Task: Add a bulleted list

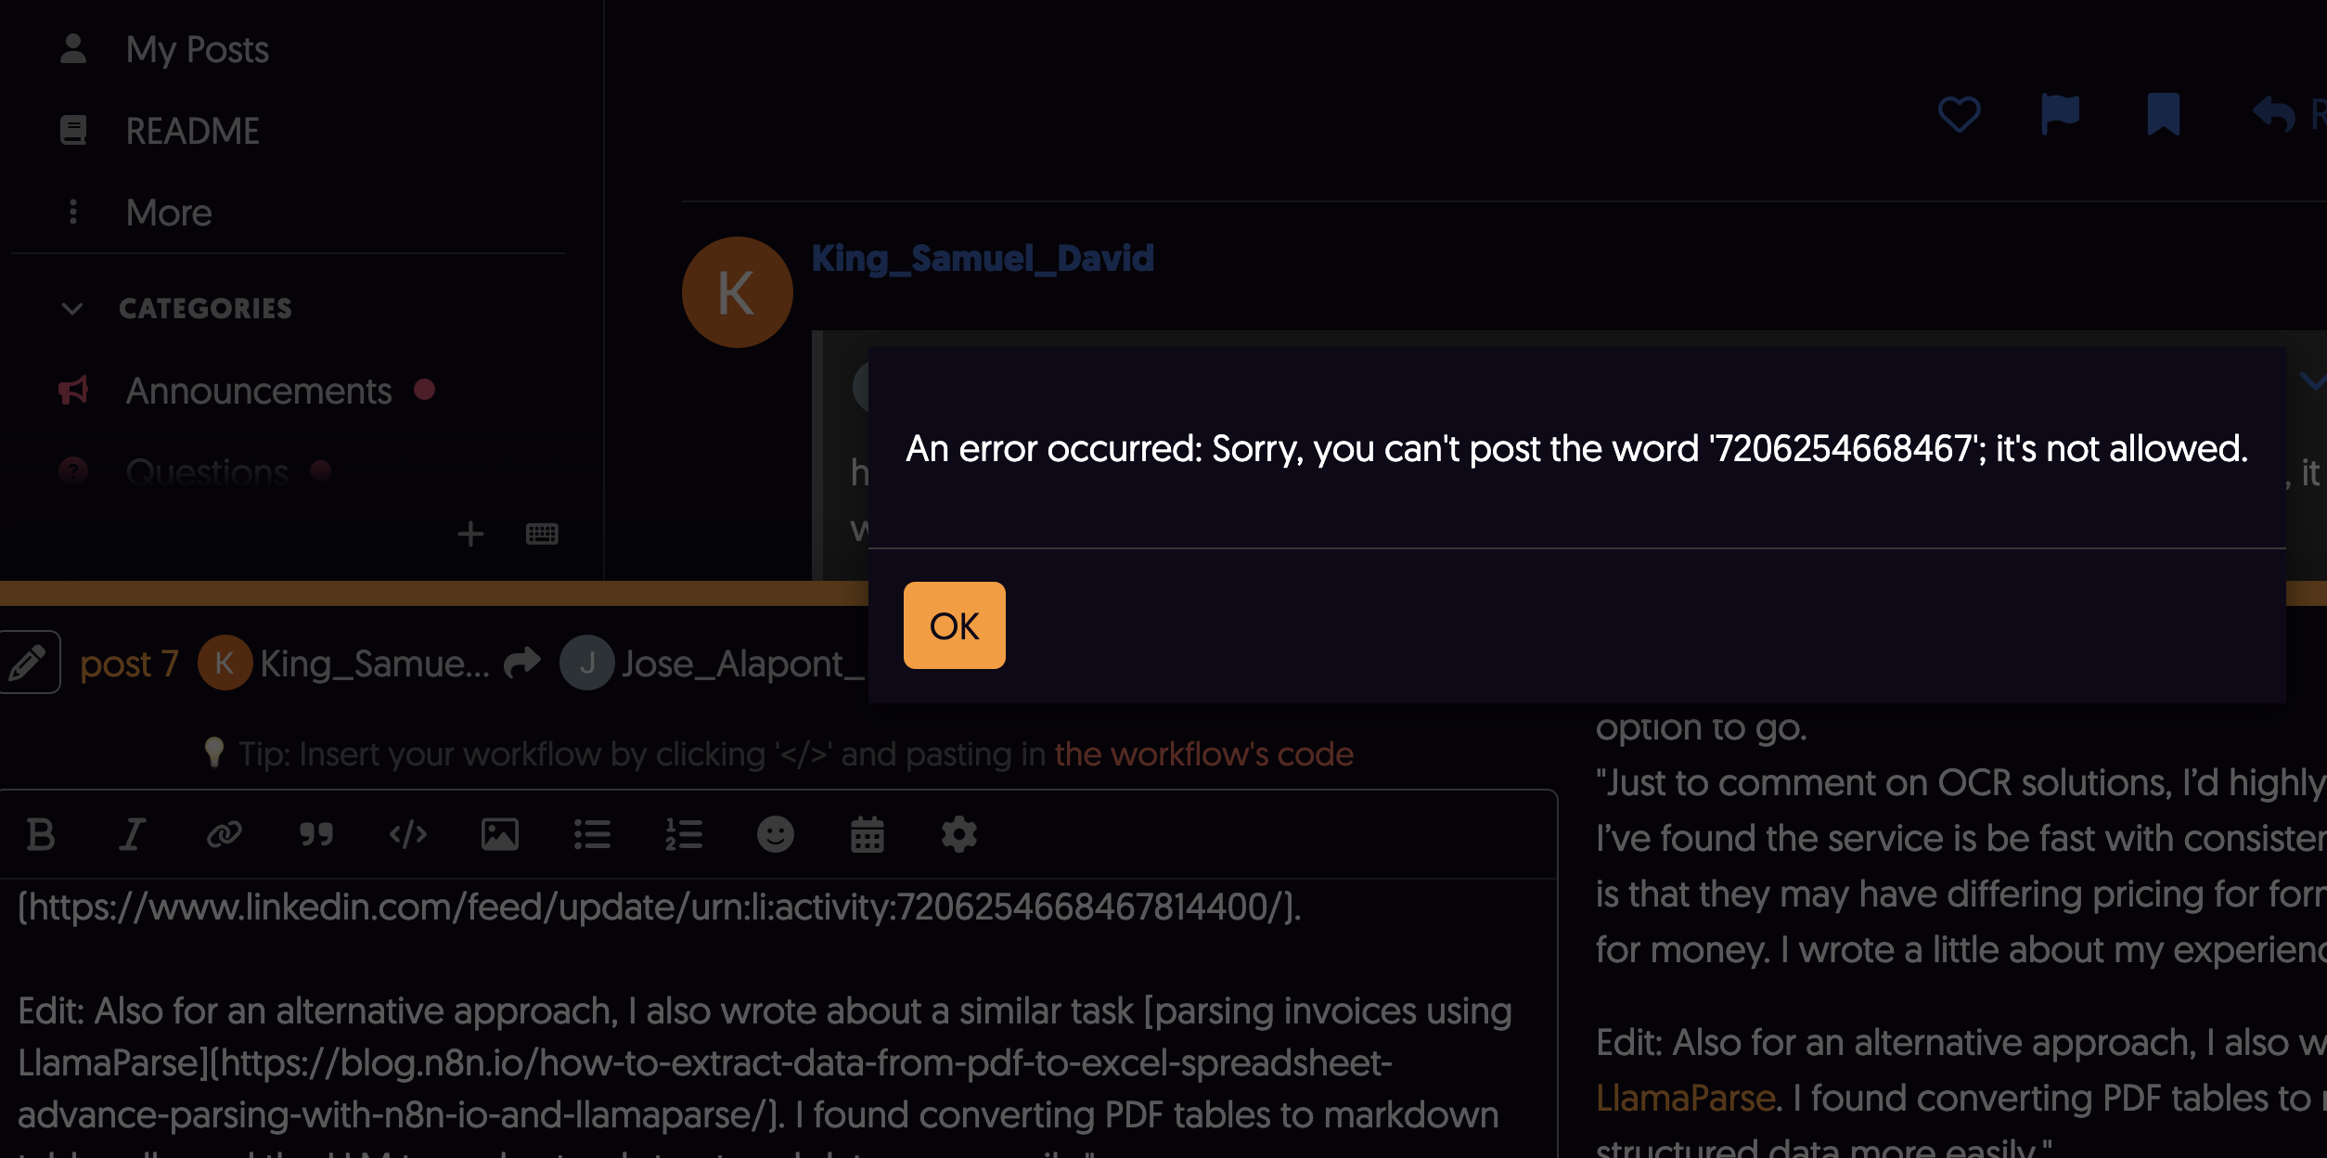Action: pos(591,834)
